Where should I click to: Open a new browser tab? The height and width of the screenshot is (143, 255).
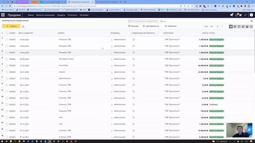(125, 2)
